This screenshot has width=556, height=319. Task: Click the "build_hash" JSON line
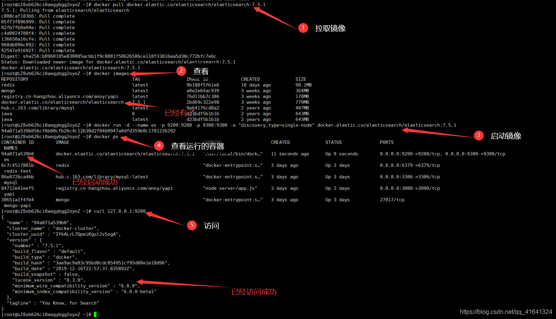click(91, 263)
